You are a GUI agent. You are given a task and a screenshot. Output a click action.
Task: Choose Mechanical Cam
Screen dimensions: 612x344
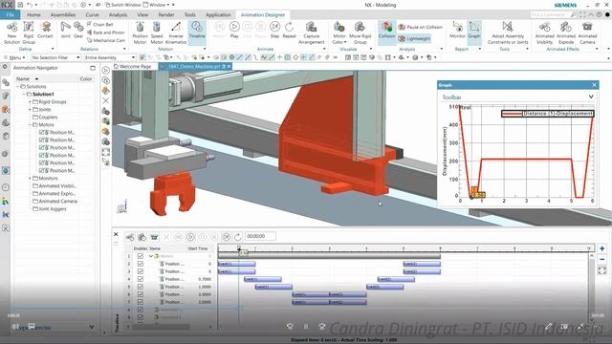click(x=106, y=40)
